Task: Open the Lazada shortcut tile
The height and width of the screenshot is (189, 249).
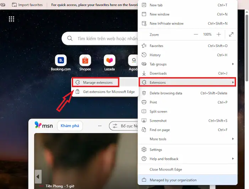Action: pos(109,61)
